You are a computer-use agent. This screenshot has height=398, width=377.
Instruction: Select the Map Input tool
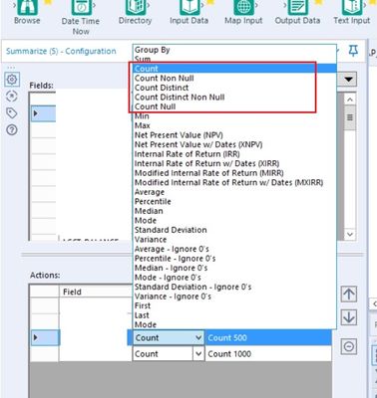[x=243, y=7]
